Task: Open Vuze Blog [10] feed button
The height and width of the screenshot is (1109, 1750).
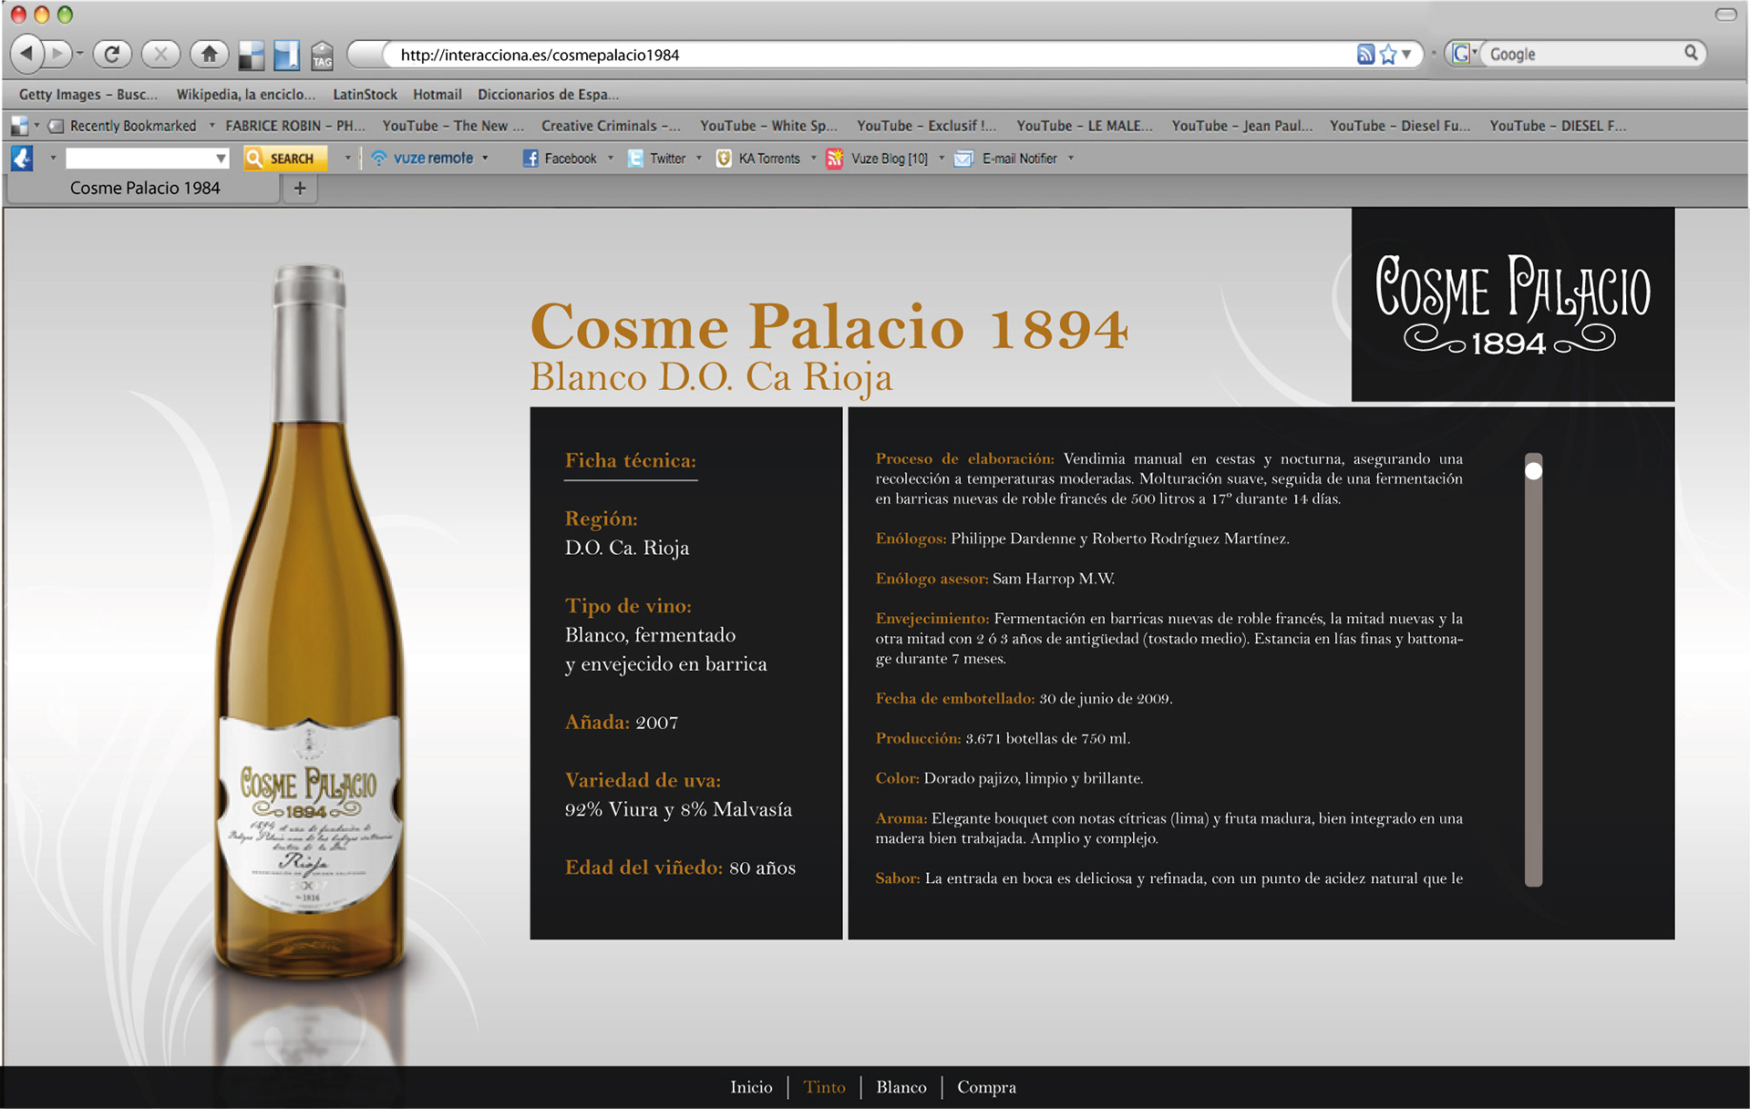Action: [877, 159]
